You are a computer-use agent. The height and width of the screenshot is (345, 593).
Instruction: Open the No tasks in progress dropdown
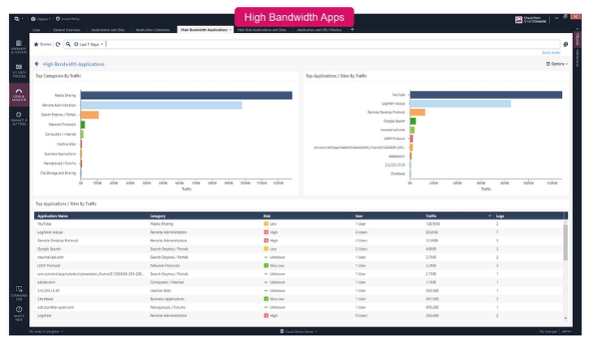pyautogui.click(x=46, y=331)
